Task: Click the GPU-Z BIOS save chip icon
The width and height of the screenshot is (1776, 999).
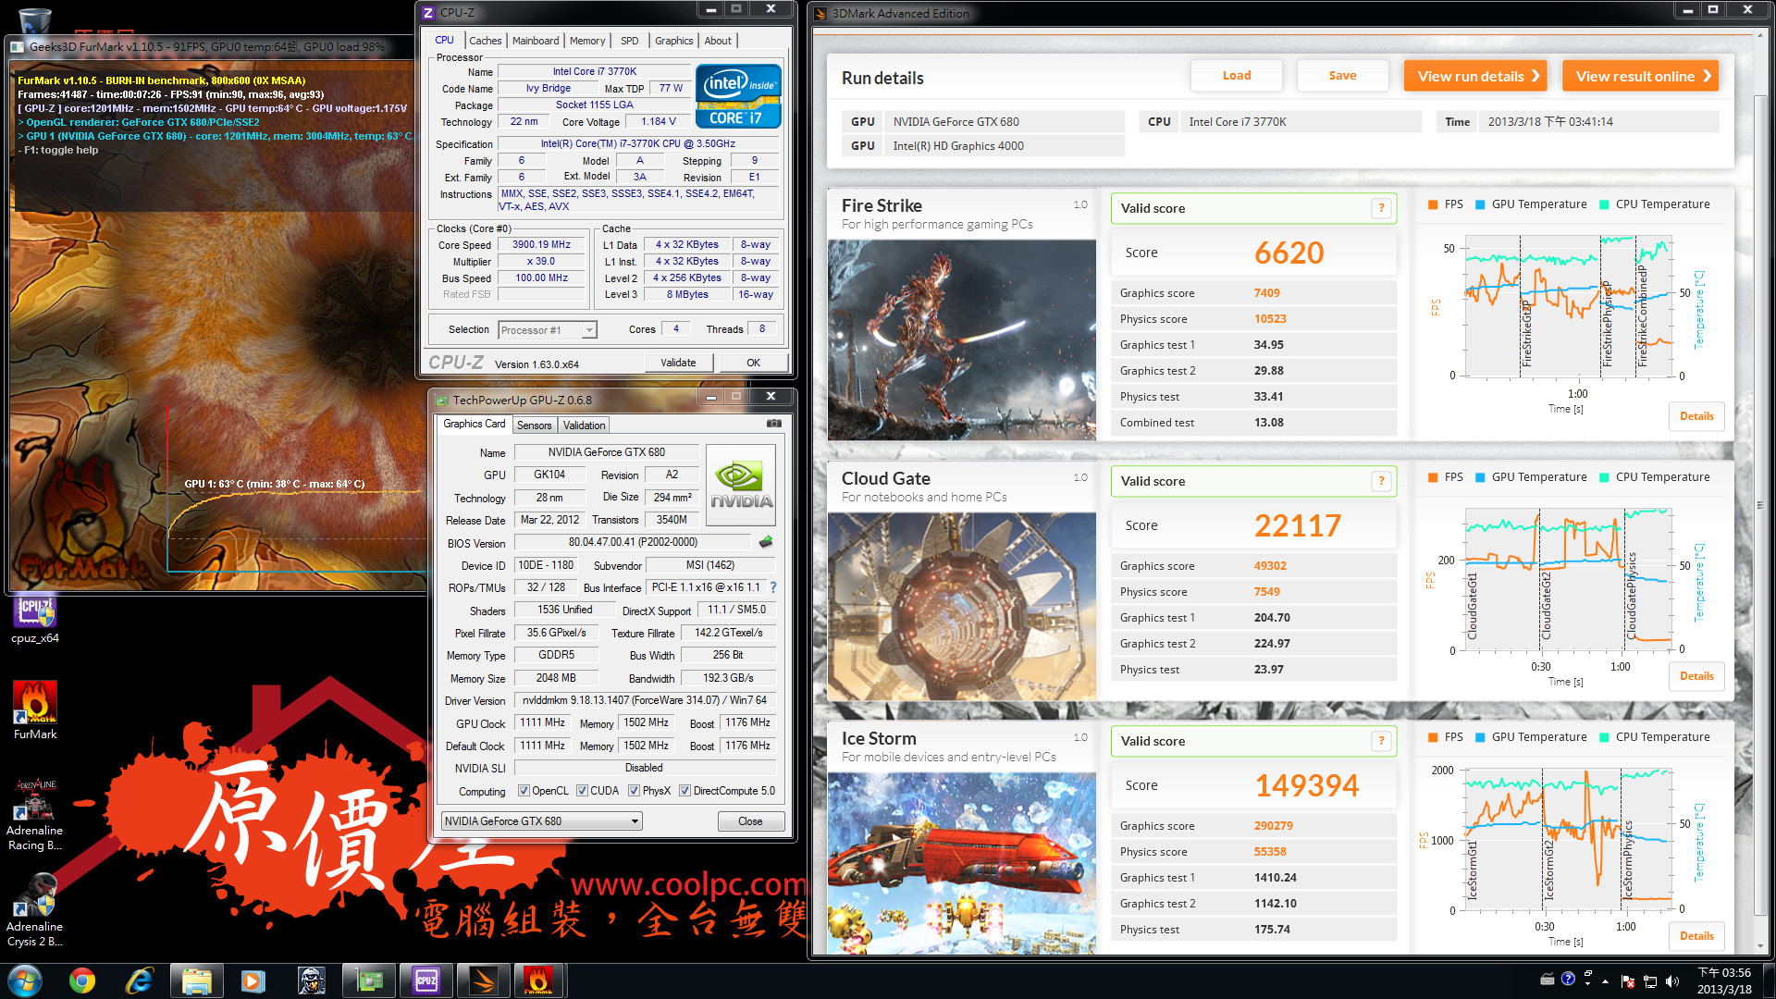Action: click(766, 542)
